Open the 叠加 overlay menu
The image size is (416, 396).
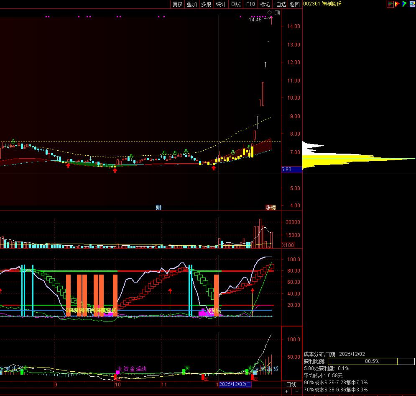pyautogui.click(x=192, y=4)
